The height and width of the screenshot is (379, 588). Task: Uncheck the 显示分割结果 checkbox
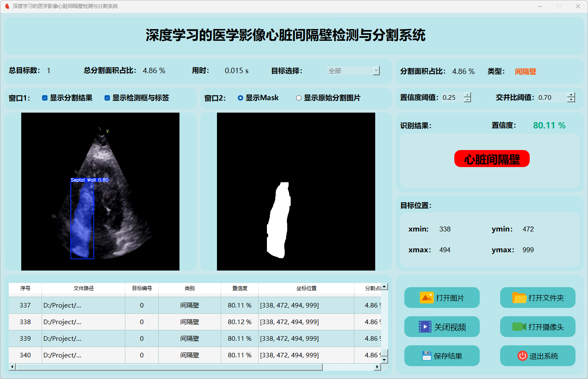tap(45, 98)
